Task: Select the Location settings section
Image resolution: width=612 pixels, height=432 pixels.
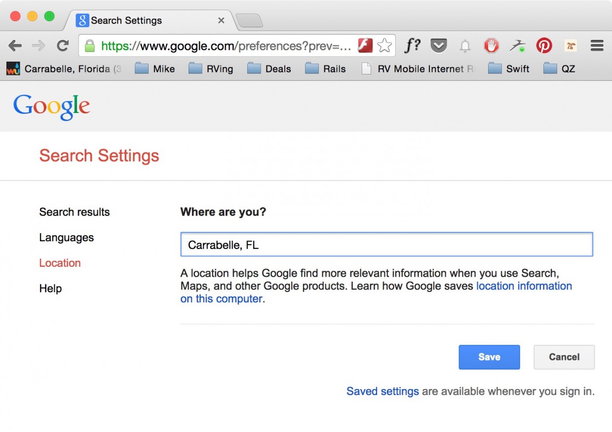Action: pos(60,263)
